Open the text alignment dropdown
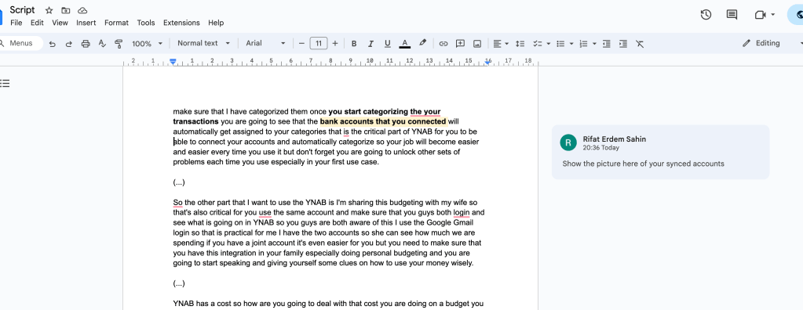 pos(501,44)
